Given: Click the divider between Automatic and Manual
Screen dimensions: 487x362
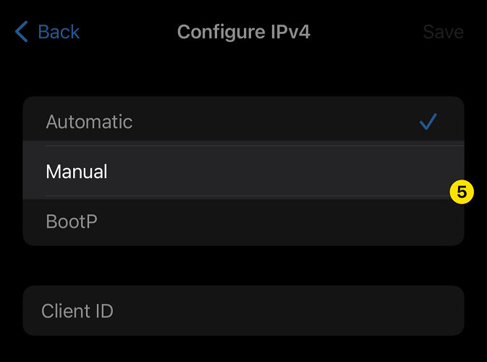Looking at the screenshot, I should click(x=253, y=146).
